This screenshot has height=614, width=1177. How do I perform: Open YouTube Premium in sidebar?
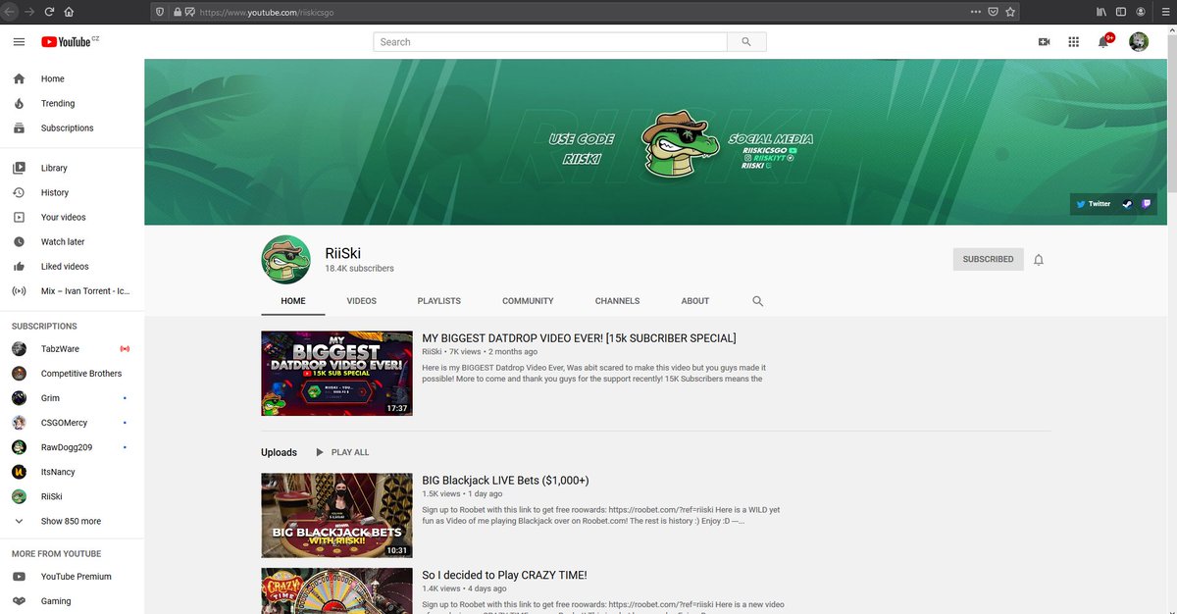[72, 577]
